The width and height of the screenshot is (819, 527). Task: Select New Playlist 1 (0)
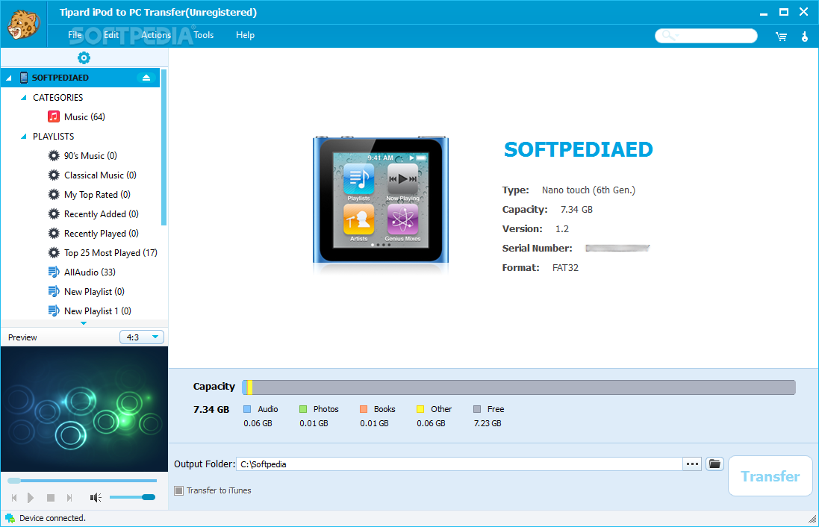tap(97, 311)
